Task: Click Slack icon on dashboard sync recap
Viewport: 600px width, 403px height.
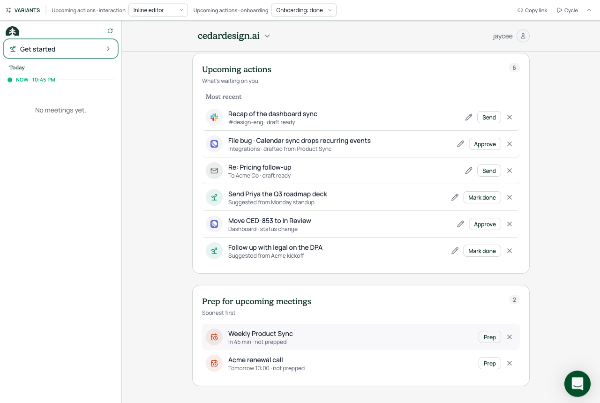Action: (x=214, y=117)
